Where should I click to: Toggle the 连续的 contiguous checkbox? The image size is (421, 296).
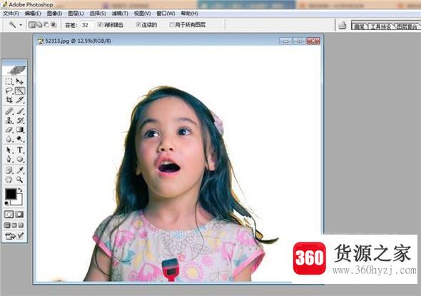pyautogui.click(x=138, y=25)
